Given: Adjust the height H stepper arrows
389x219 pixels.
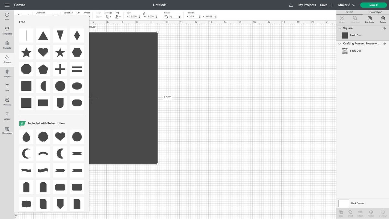Looking at the screenshot, I should click(x=157, y=17).
